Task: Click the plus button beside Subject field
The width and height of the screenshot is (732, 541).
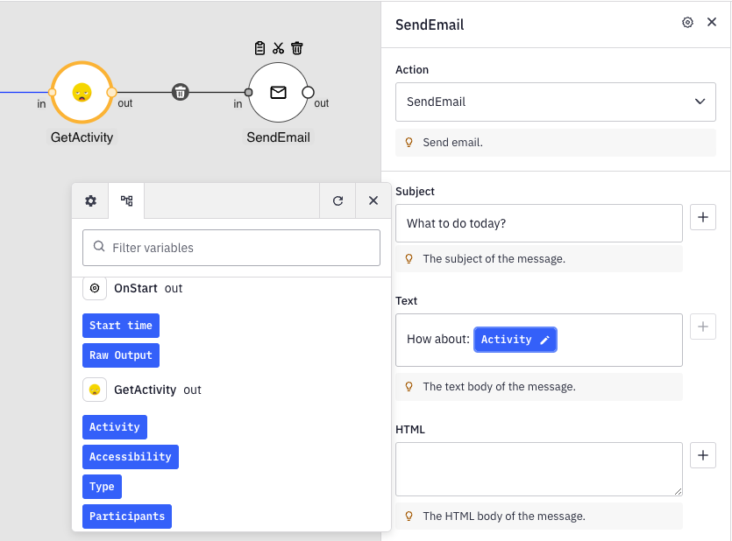Action: click(x=703, y=217)
